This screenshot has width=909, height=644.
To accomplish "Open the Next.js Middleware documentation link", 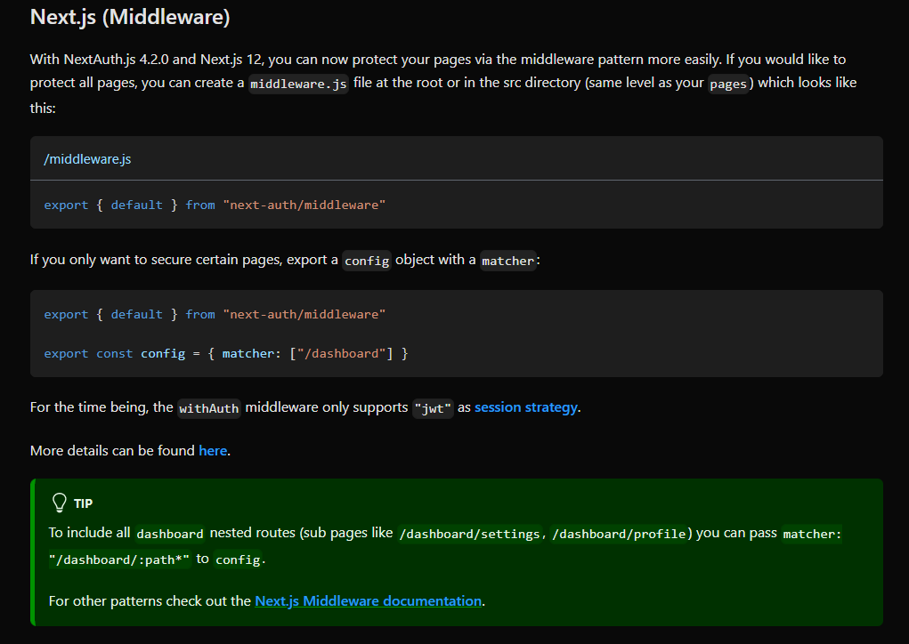I will click(368, 601).
